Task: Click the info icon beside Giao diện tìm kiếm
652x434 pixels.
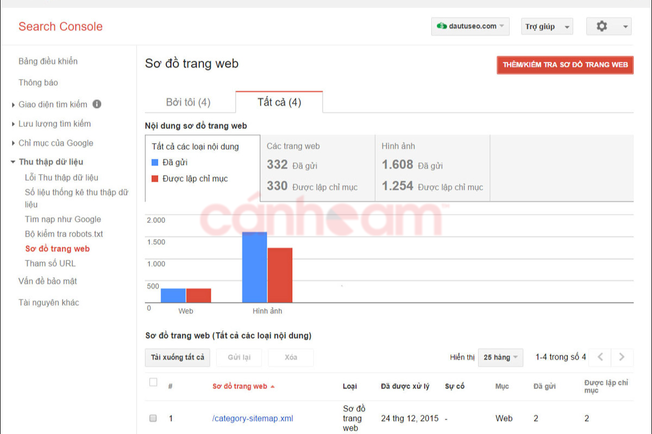Action: point(97,104)
